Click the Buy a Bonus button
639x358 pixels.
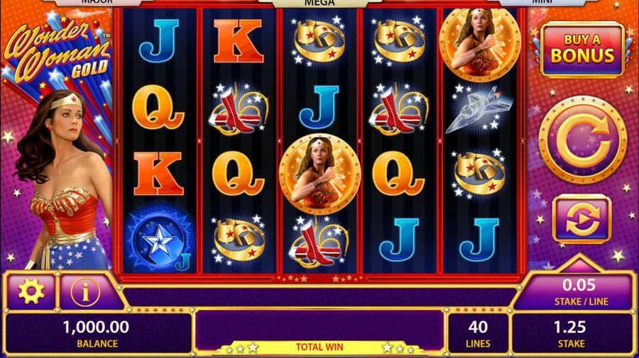pyautogui.click(x=582, y=50)
